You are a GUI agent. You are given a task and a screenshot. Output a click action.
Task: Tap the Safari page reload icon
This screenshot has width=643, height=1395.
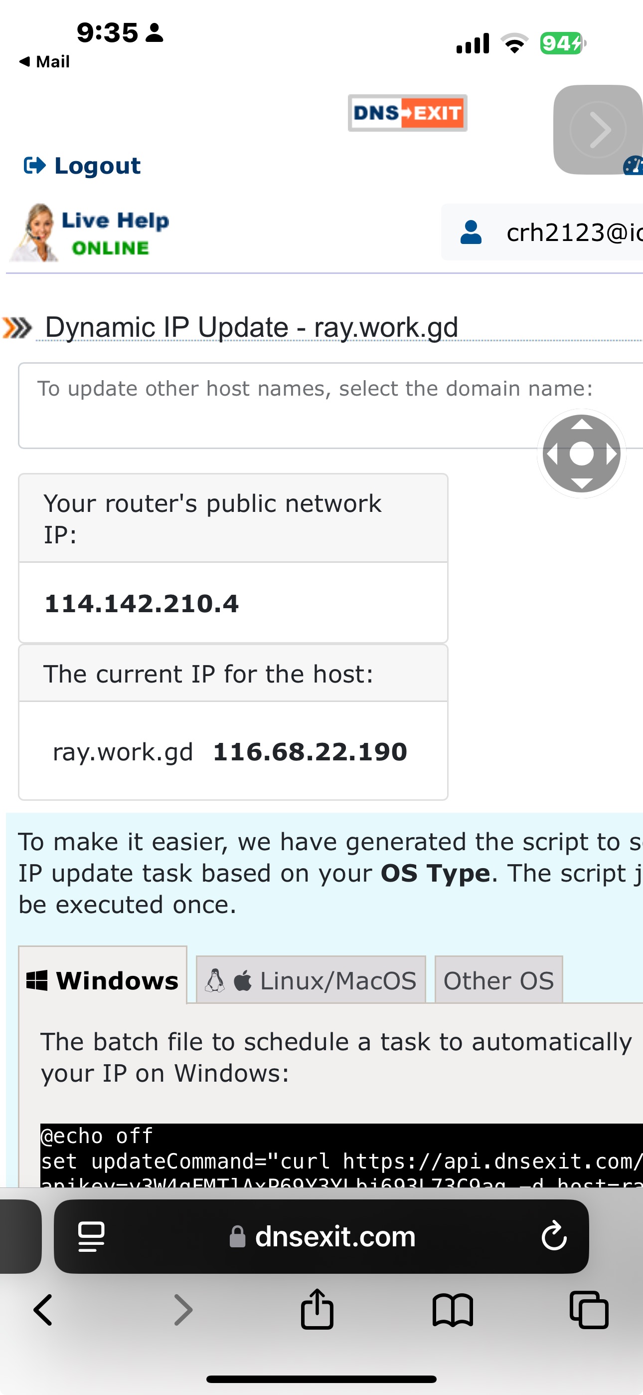point(554,1236)
